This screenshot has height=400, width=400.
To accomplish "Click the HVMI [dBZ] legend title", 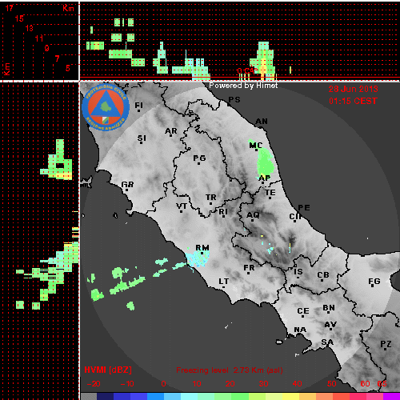I will [108, 370].
